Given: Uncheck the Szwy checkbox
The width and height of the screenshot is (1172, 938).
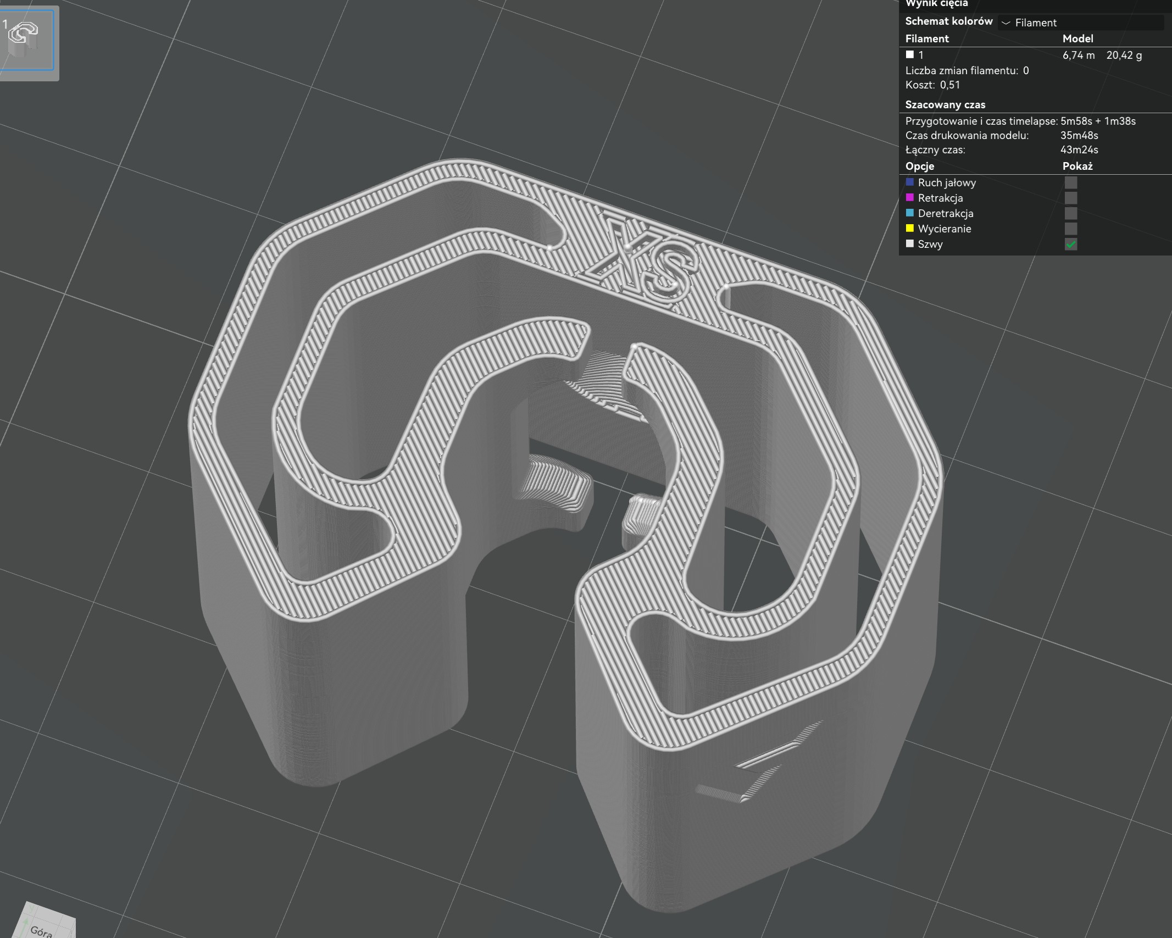Looking at the screenshot, I should tap(1071, 244).
